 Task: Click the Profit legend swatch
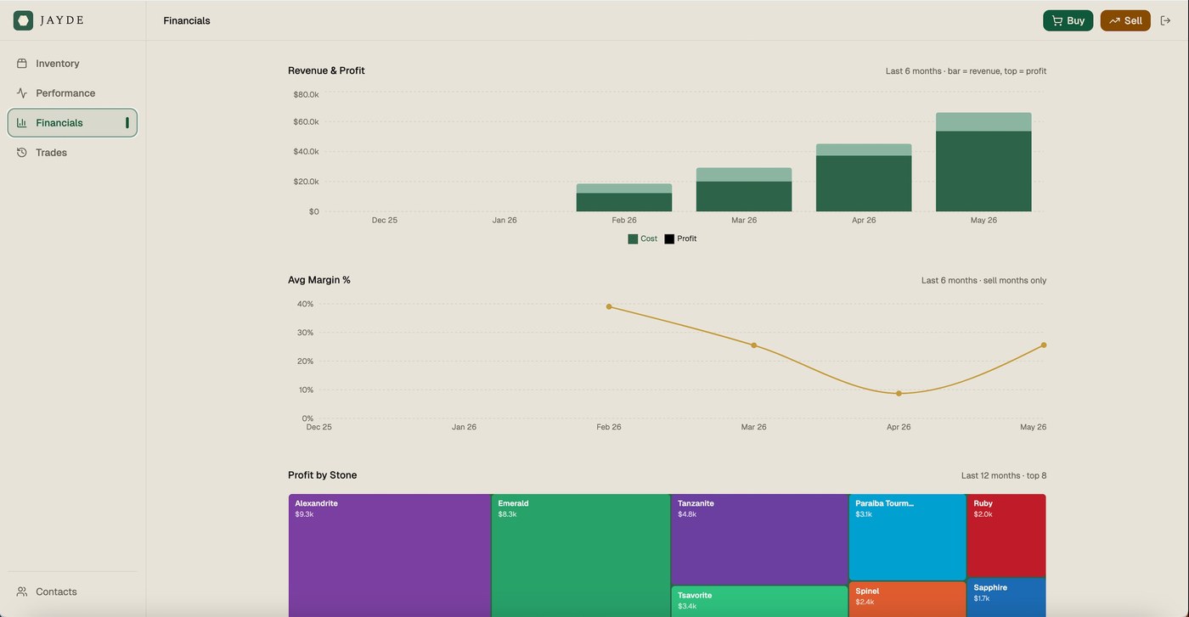(x=669, y=239)
